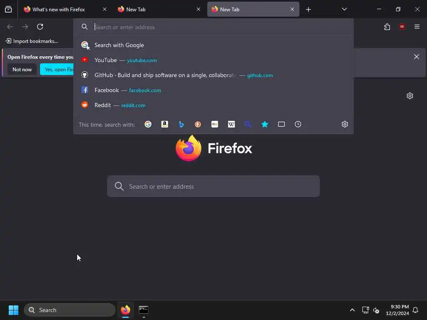
Task: Click Import bookmarks in bookmarks toolbar
Action: click(32, 41)
